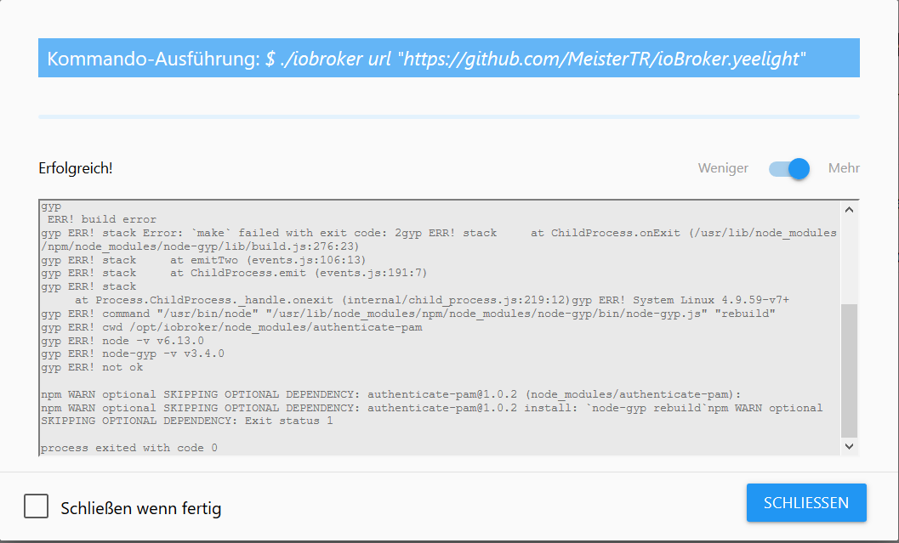Image resolution: width=899 pixels, height=543 pixels.
Task: Click the 'gyp ERR! node -v v6.13.0' line
Action: coord(122,341)
